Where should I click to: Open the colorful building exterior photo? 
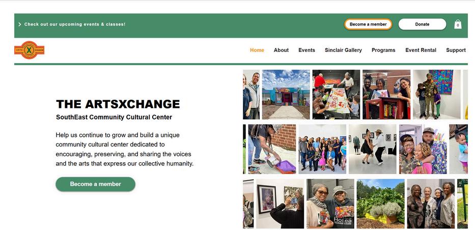tap(286, 95)
